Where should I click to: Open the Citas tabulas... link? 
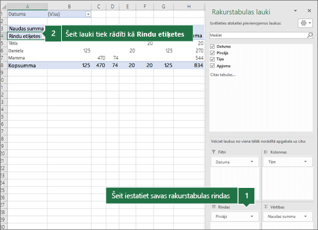click(x=223, y=74)
